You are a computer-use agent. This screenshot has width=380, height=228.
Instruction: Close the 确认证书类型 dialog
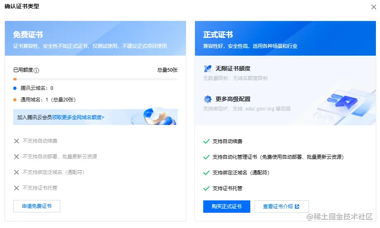[373, 7]
